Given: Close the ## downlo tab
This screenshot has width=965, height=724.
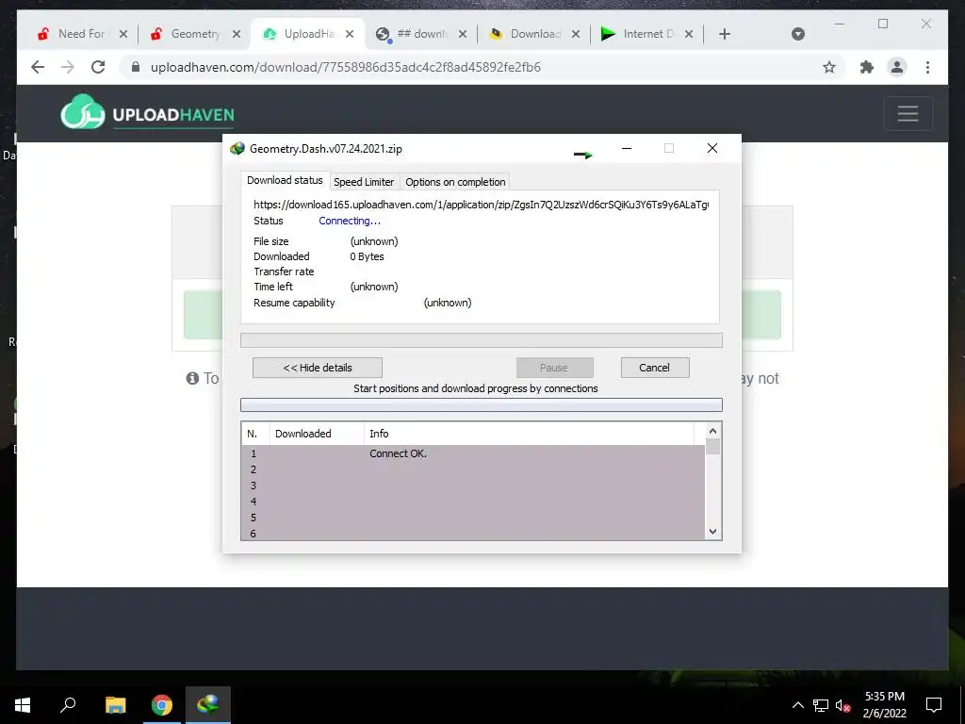Looking at the screenshot, I should (463, 34).
